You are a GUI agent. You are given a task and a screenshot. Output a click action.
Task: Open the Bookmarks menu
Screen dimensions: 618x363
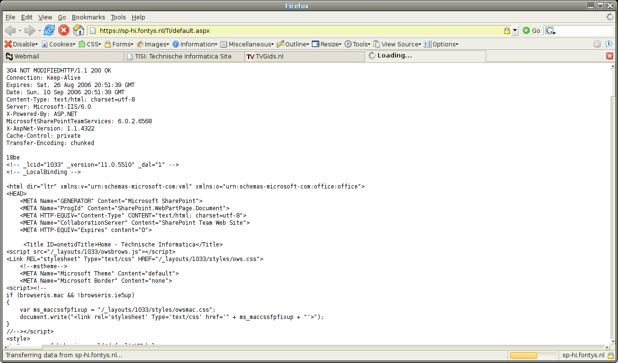tap(88, 17)
